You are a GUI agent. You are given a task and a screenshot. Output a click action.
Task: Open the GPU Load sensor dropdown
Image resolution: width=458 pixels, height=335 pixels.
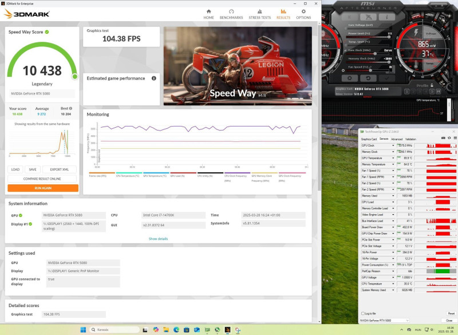click(393, 202)
